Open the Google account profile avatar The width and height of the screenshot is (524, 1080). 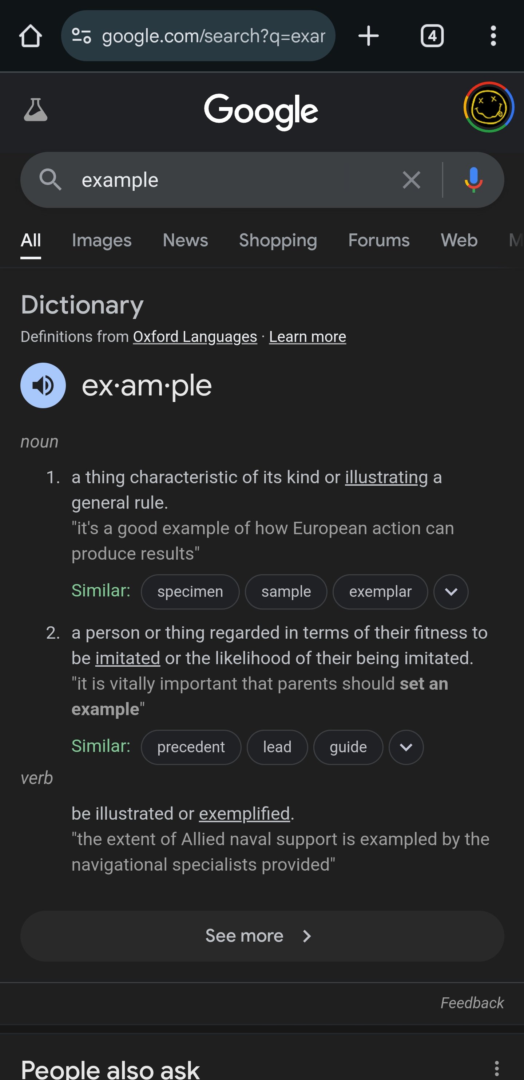[x=488, y=107]
